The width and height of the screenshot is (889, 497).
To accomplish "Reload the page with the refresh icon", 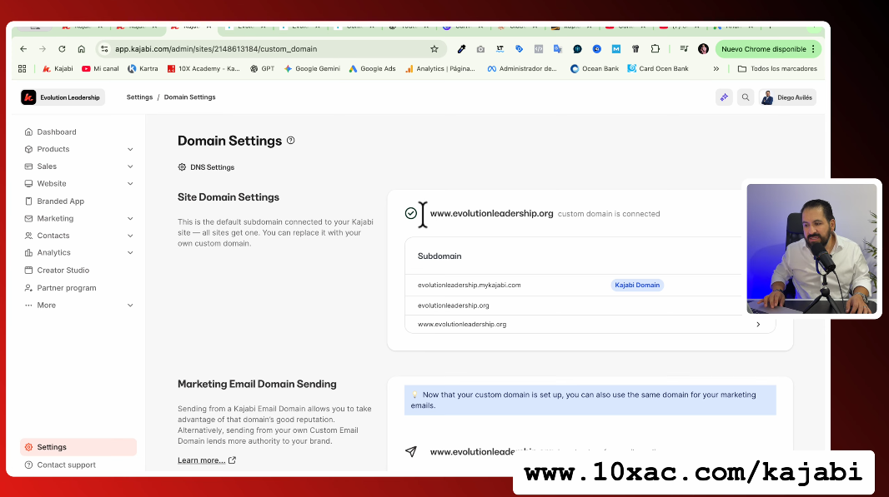I will pos(62,49).
